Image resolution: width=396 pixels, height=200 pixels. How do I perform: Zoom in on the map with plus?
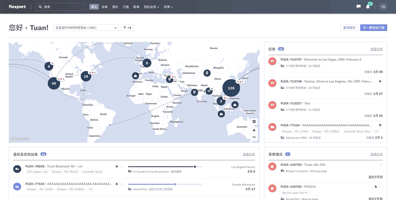pyautogui.click(x=254, y=130)
